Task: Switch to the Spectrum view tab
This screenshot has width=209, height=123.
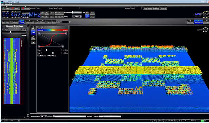Action: 190,22
